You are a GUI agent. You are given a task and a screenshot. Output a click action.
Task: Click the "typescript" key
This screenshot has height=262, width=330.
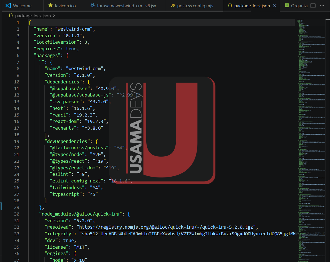click(x=66, y=194)
